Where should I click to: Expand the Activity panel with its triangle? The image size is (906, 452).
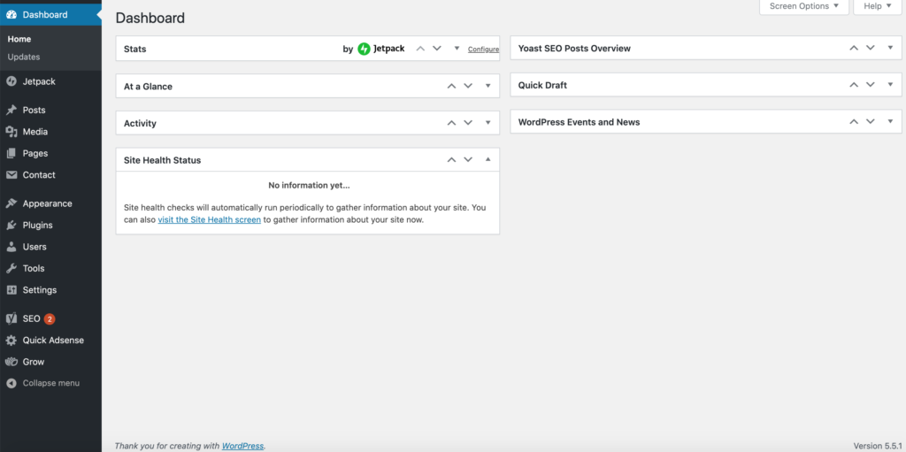coord(488,123)
